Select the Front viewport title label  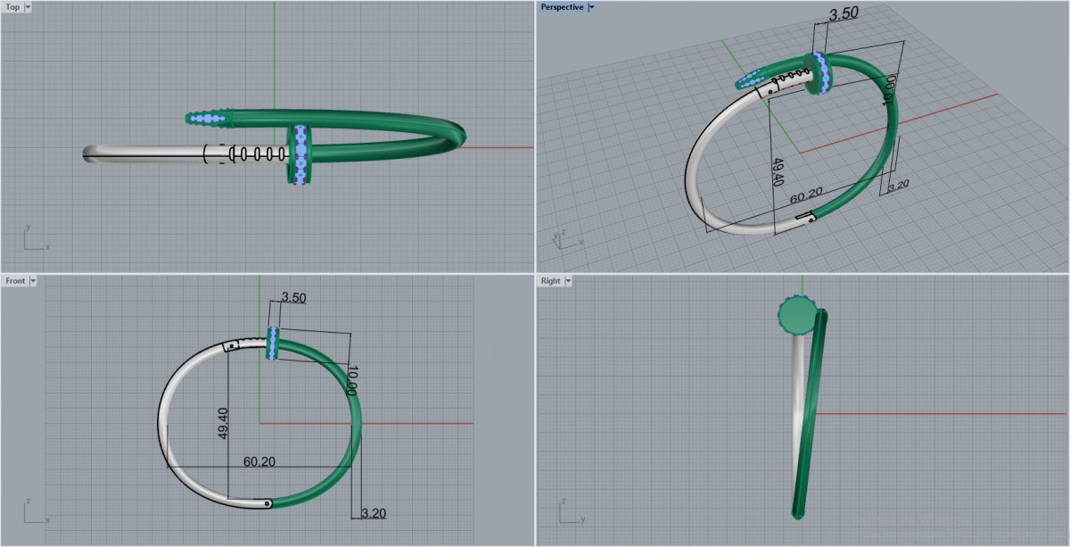pos(15,281)
